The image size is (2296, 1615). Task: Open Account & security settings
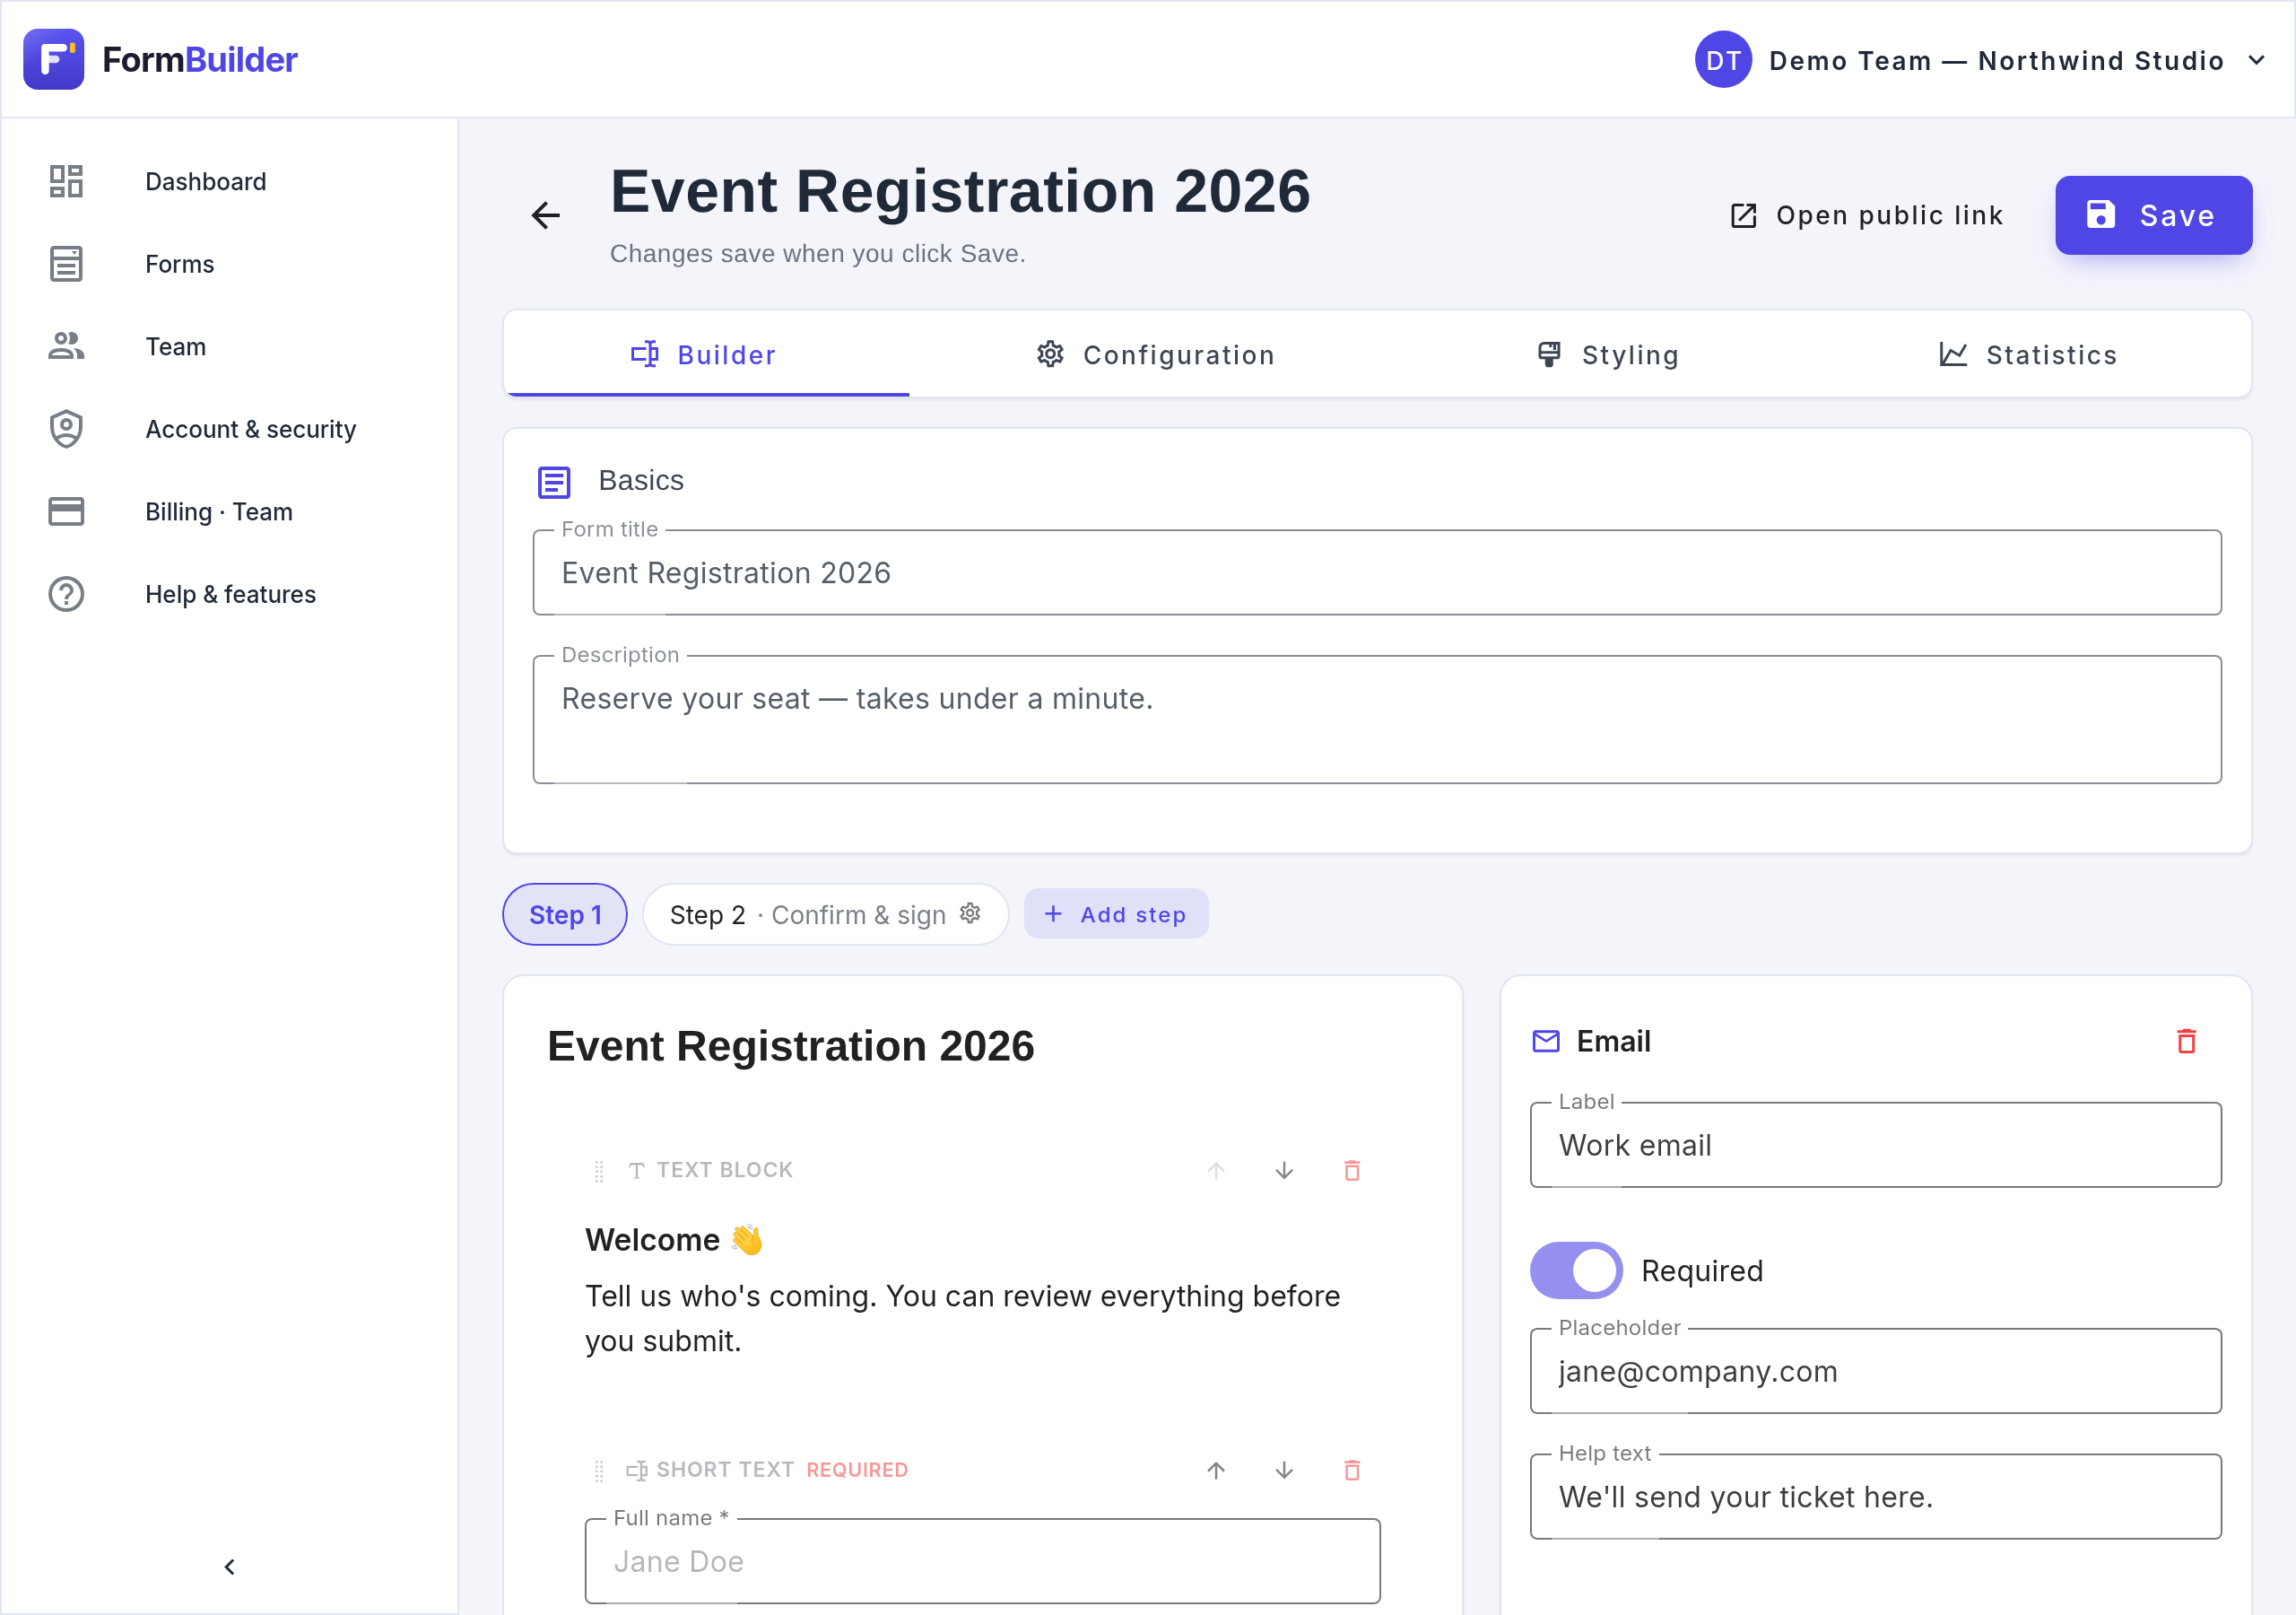coord(229,429)
